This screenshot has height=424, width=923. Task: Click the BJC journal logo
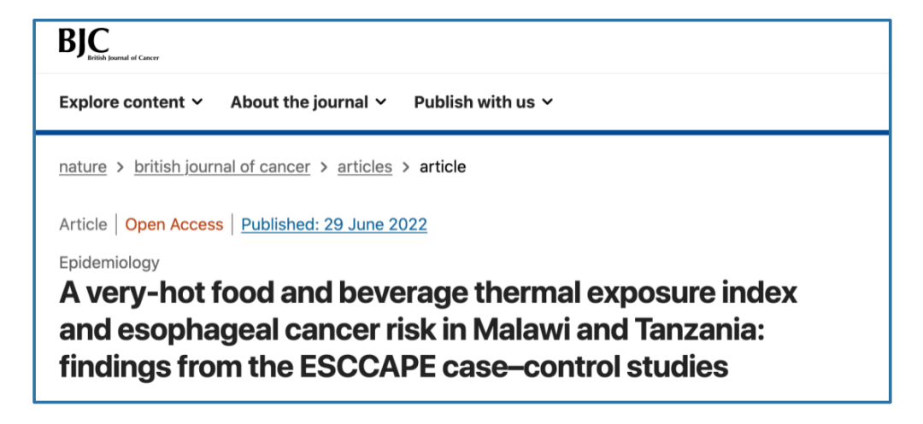point(85,42)
